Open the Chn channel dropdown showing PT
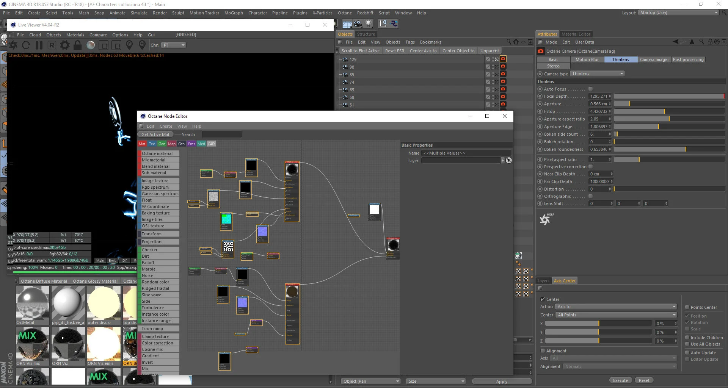The height and width of the screenshot is (388, 728). 174,45
